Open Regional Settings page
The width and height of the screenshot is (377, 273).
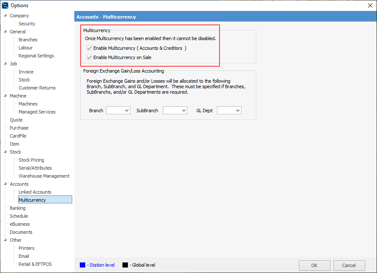36,56
